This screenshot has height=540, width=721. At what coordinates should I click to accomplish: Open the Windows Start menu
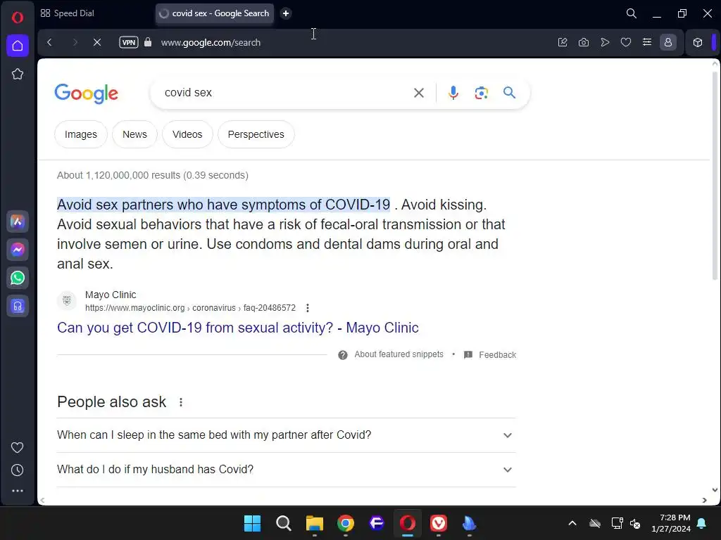click(252, 523)
